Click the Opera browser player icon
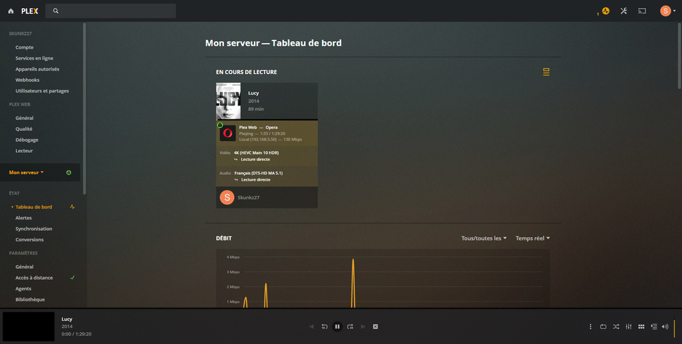This screenshot has width=682, height=344. 227,133
